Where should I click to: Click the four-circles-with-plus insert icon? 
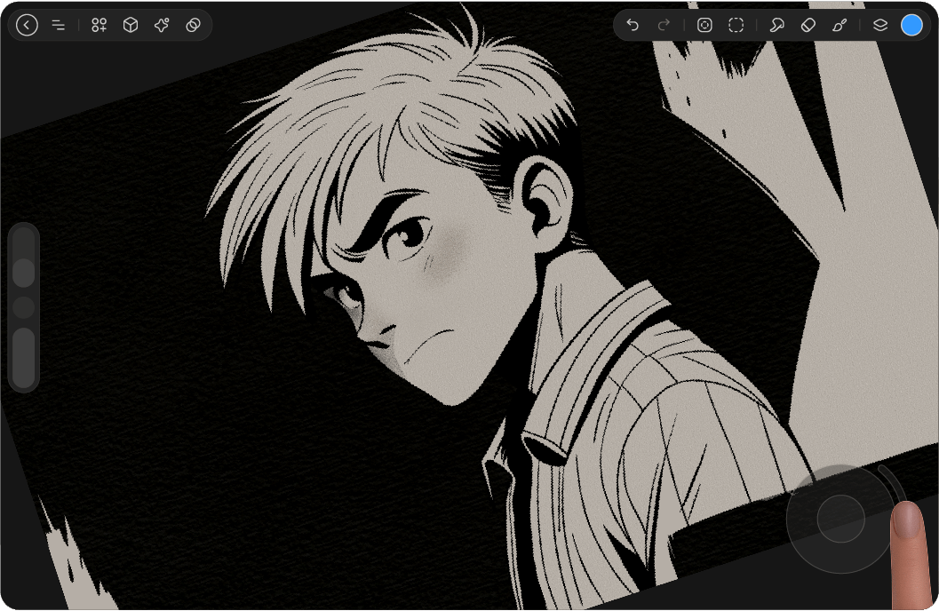99,25
